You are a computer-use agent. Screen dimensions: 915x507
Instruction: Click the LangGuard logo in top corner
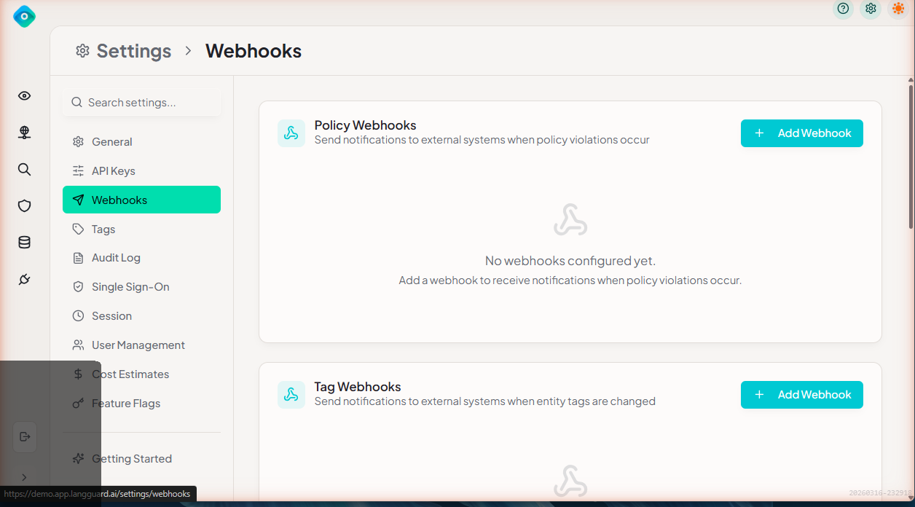[24, 15]
